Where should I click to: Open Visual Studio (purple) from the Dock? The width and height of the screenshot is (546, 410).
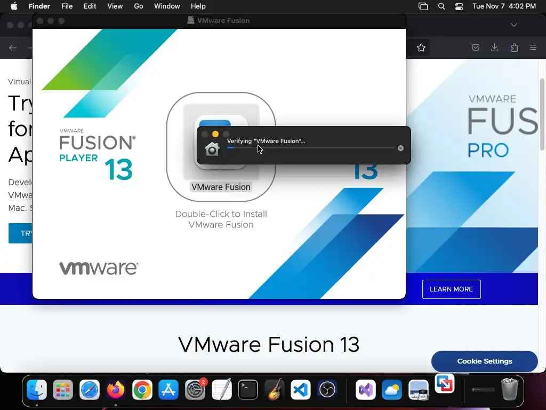[x=366, y=389]
